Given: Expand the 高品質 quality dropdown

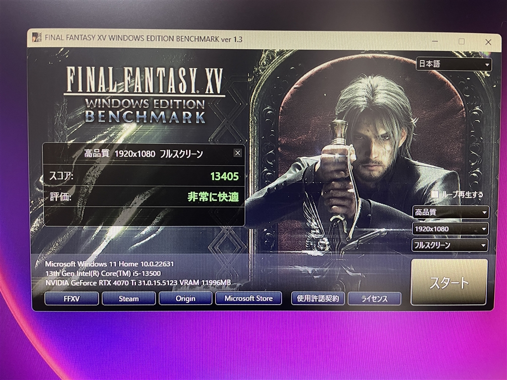Looking at the screenshot, I should tap(451, 212).
